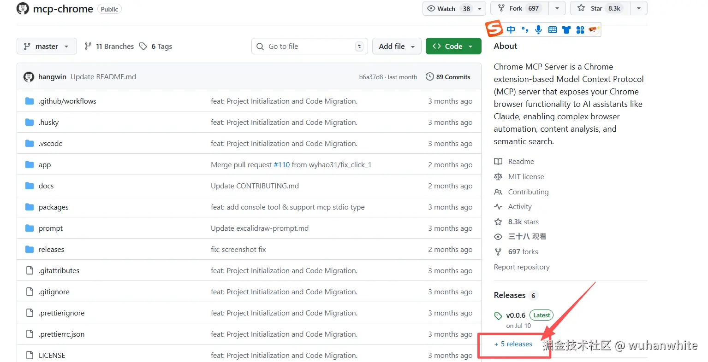Click the Go to file search field
Screen dimensions: 708x362
309,46
